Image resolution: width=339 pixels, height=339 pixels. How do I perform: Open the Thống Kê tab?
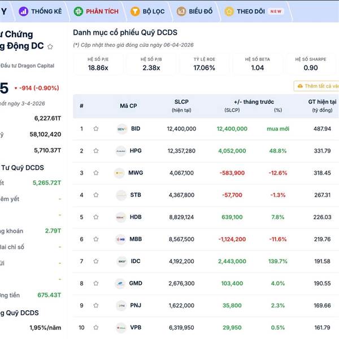tap(41, 11)
